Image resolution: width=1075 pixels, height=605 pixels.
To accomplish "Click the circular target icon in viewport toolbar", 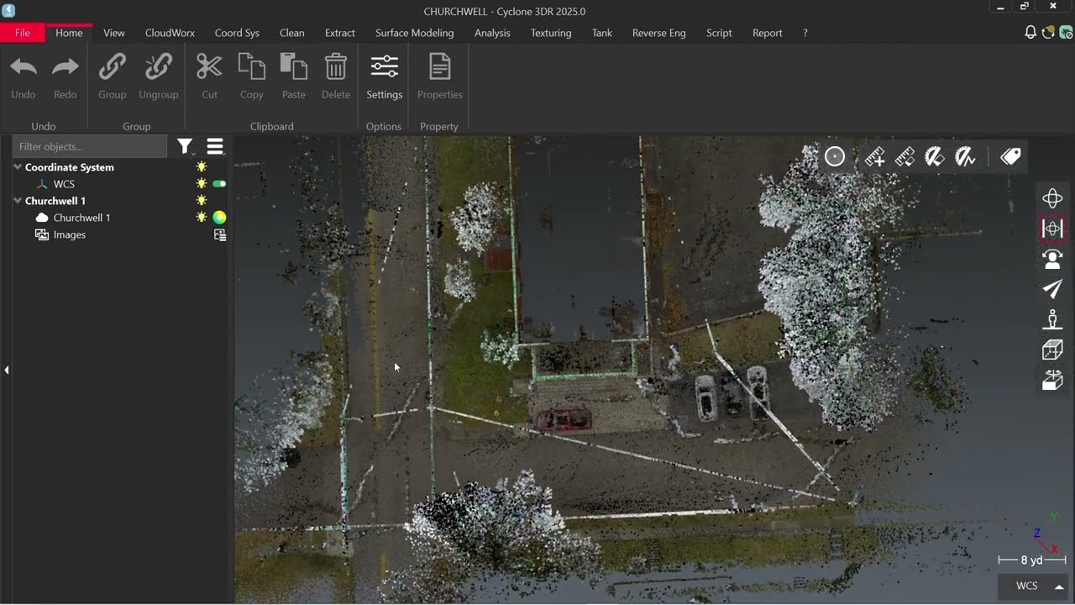I will click(835, 156).
